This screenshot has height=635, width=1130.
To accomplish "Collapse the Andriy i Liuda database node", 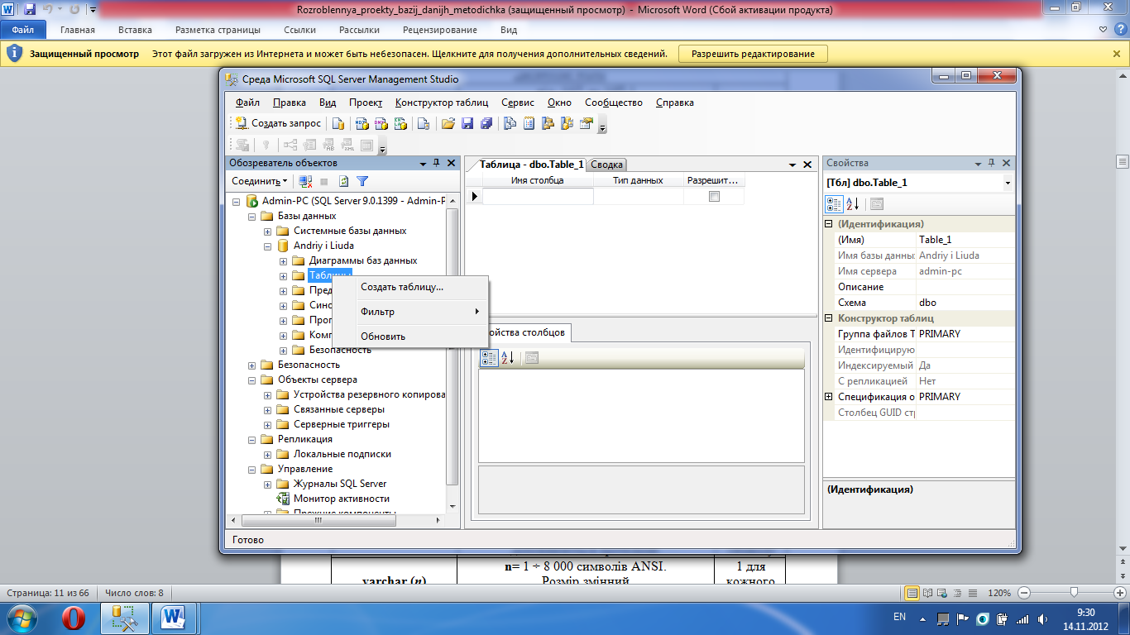I will click(268, 246).
